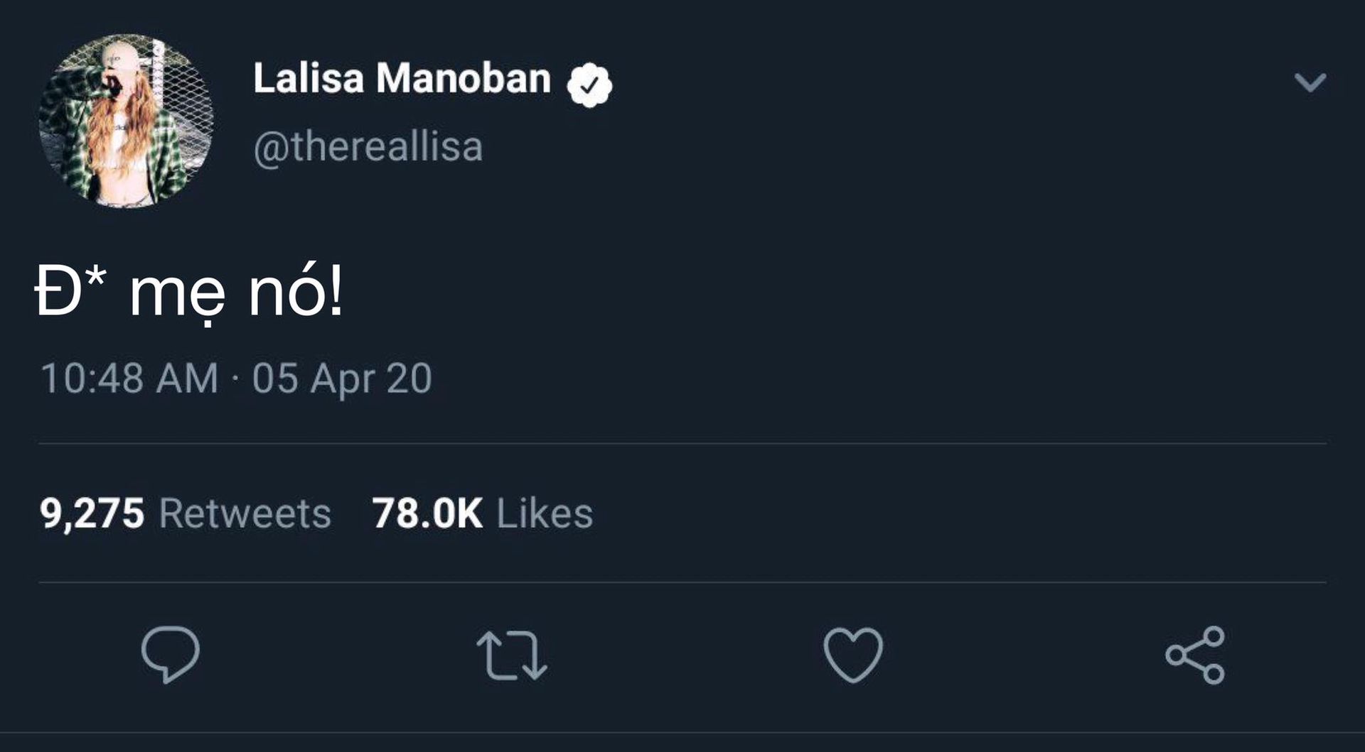The width and height of the screenshot is (1365, 752).
Task: Open the Retweets label list
Action: coord(245,513)
